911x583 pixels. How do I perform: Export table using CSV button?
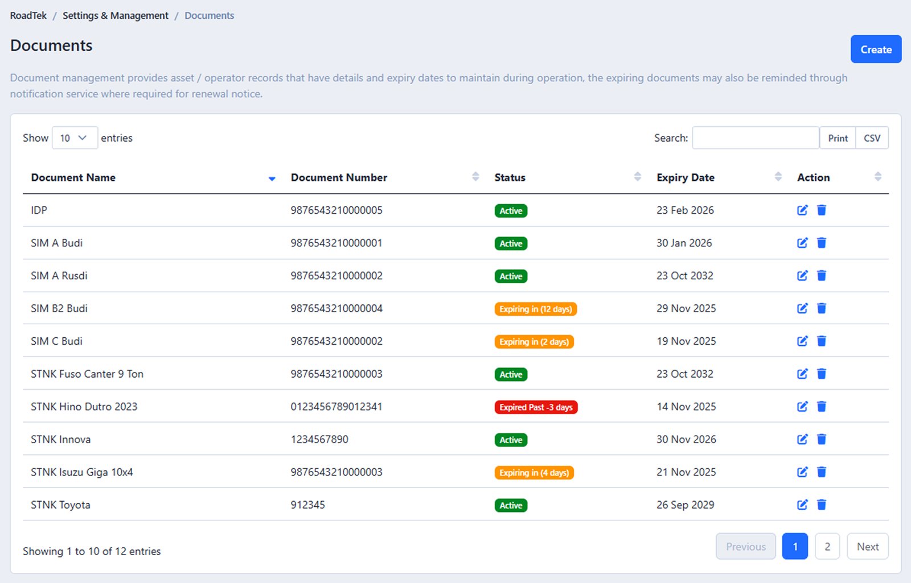pyautogui.click(x=872, y=138)
